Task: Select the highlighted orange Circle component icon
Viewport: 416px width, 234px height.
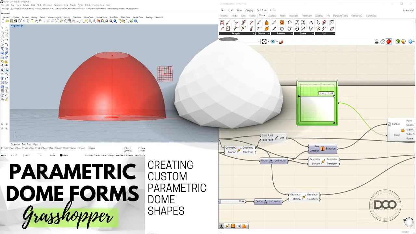Action: click(x=282, y=22)
